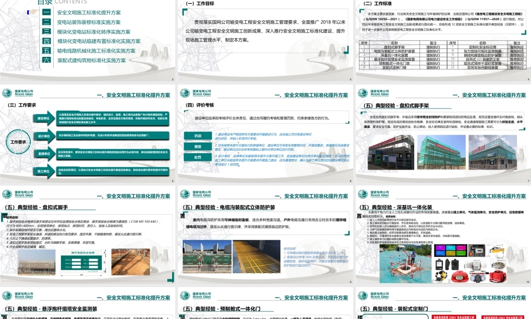Click the "一" chapter number icon in contents
This screenshot has width=531, height=319.
click(46, 12)
